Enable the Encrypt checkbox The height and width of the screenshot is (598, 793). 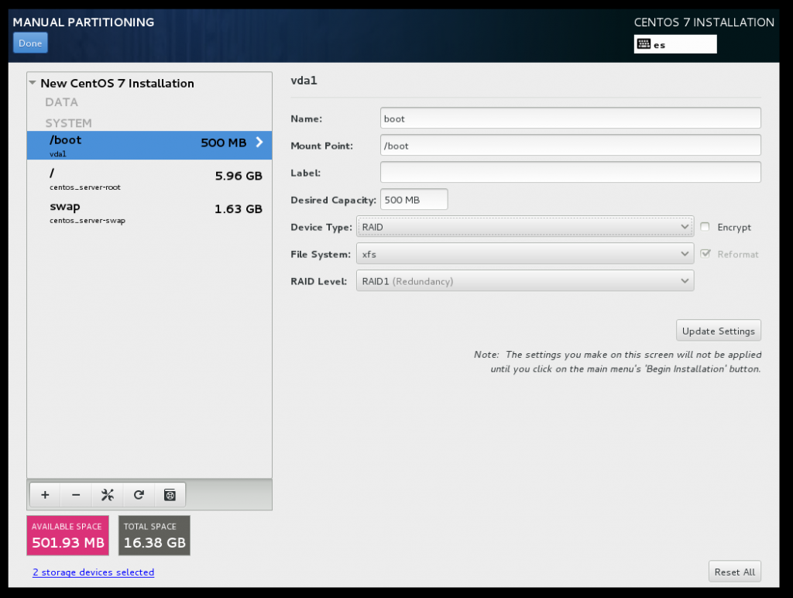[705, 227]
